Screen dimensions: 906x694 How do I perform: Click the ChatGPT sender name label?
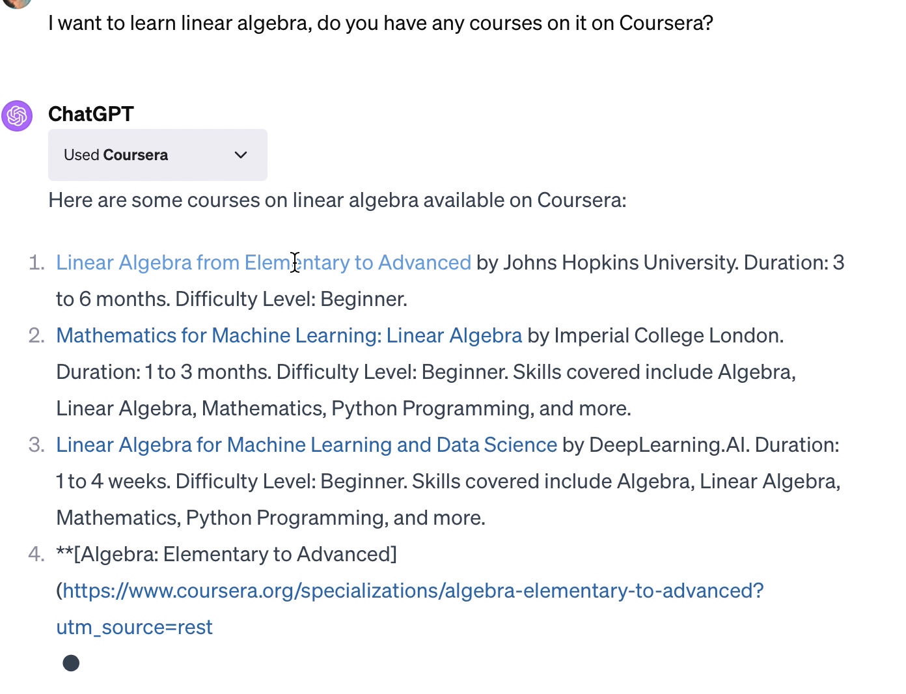coord(91,114)
